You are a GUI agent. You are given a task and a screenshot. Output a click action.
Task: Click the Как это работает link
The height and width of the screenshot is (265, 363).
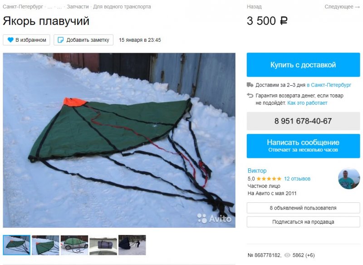[307, 103]
